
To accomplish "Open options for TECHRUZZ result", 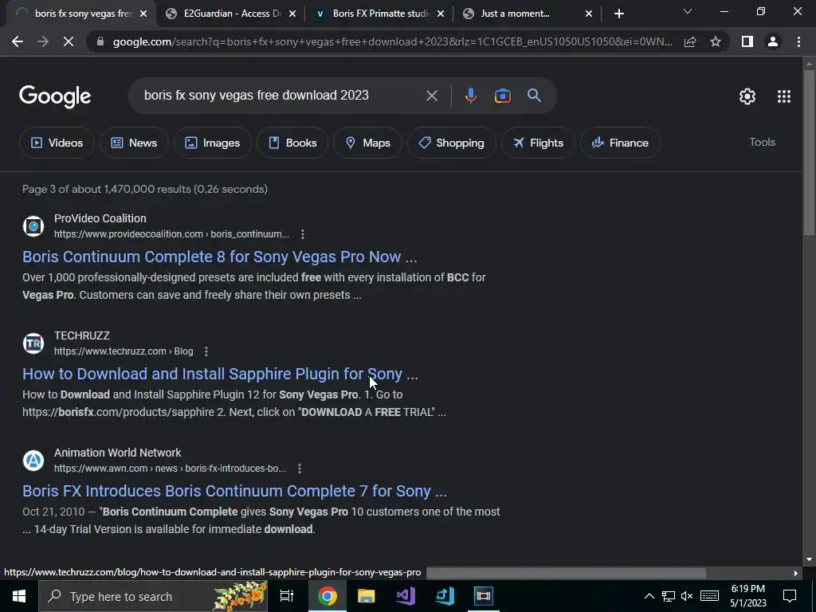I will 206,351.
